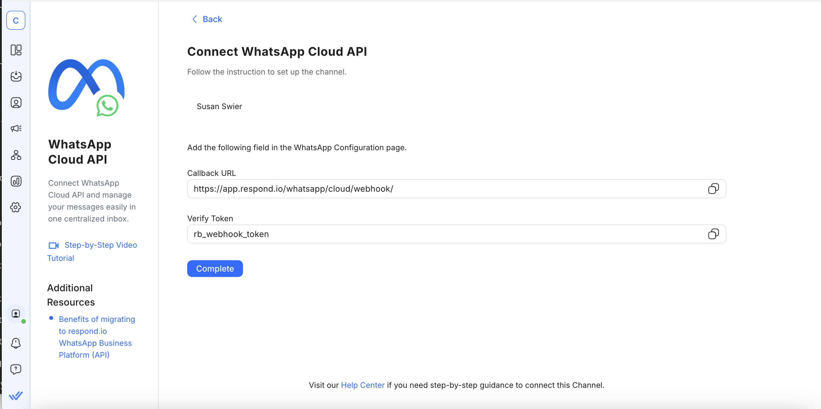Select the megaphone Broadcasts icon

16,128
